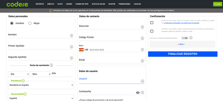223x101 pixels.
Task: Open the Aviator menu item
Action: 112,4
